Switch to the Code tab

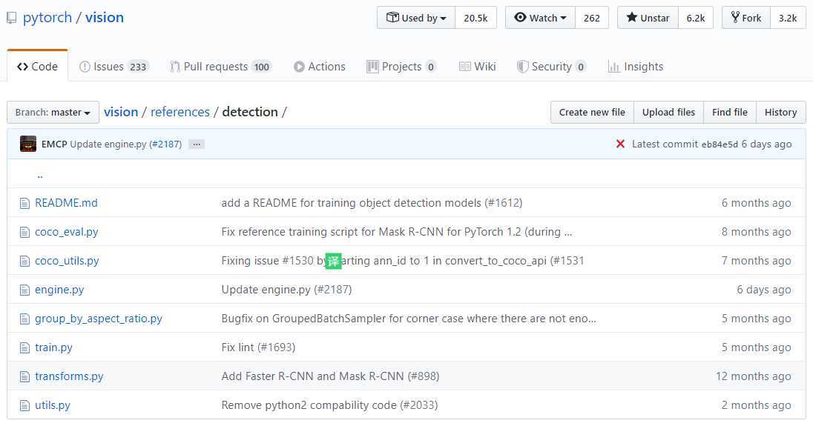tap(37, 66)
